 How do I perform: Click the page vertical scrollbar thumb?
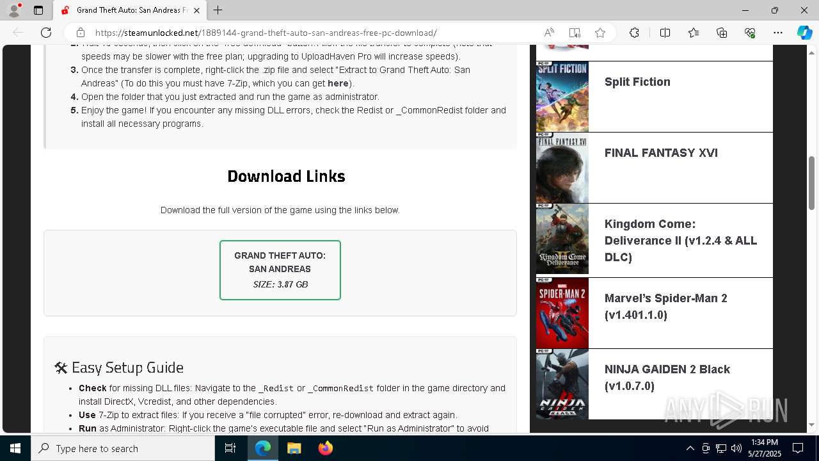point(811,182)
